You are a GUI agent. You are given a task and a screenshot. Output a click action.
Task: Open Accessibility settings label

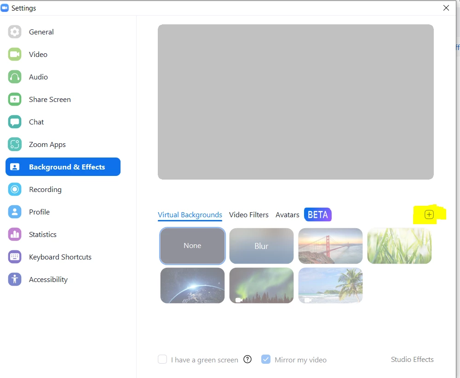(x=48, y=280)
